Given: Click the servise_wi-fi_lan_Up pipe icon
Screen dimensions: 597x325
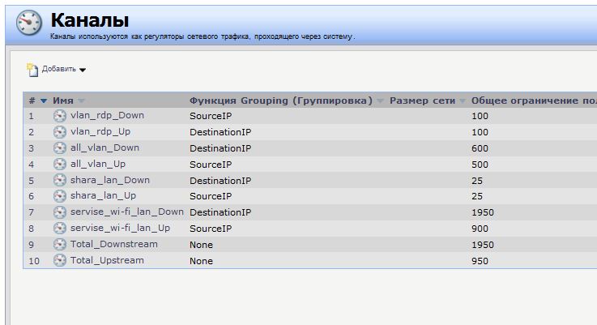Looking at the screenshot, I should tap(60, 229).
